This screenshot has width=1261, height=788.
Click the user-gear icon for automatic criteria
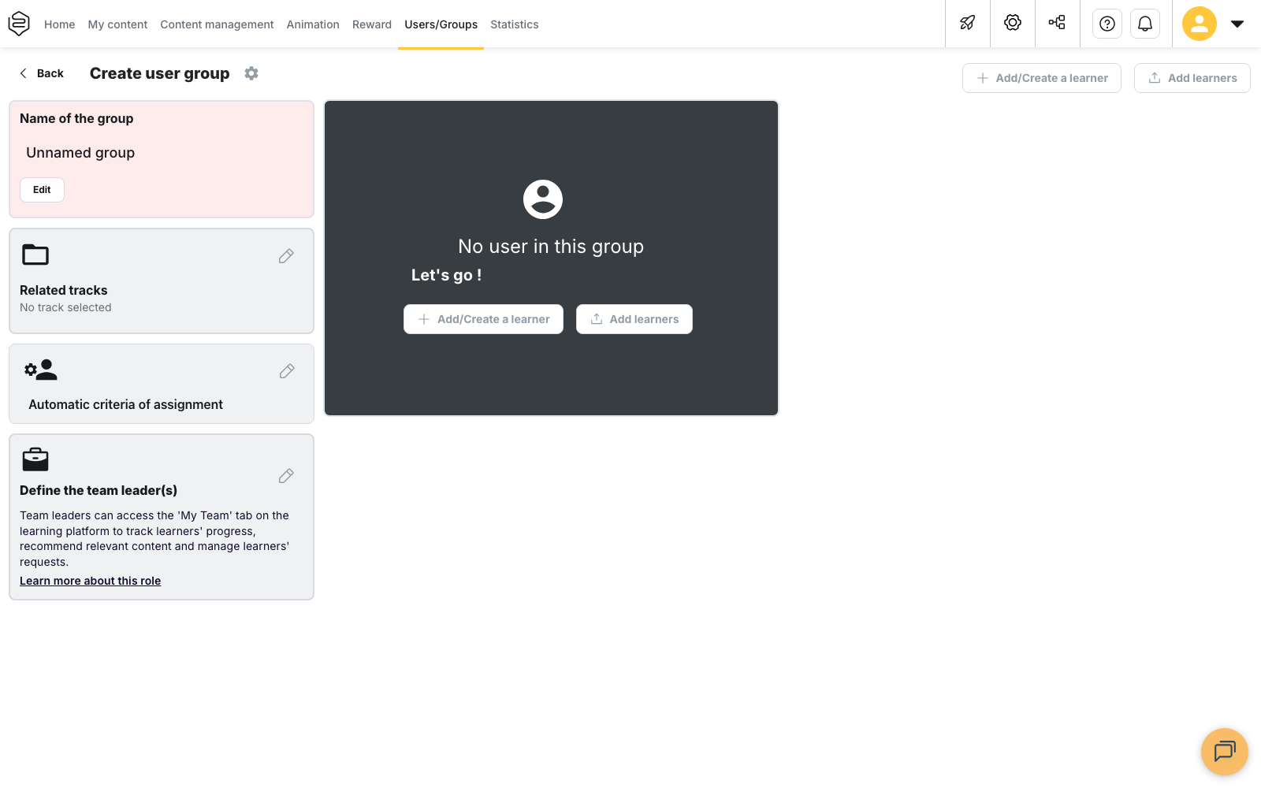coord(41,370)
